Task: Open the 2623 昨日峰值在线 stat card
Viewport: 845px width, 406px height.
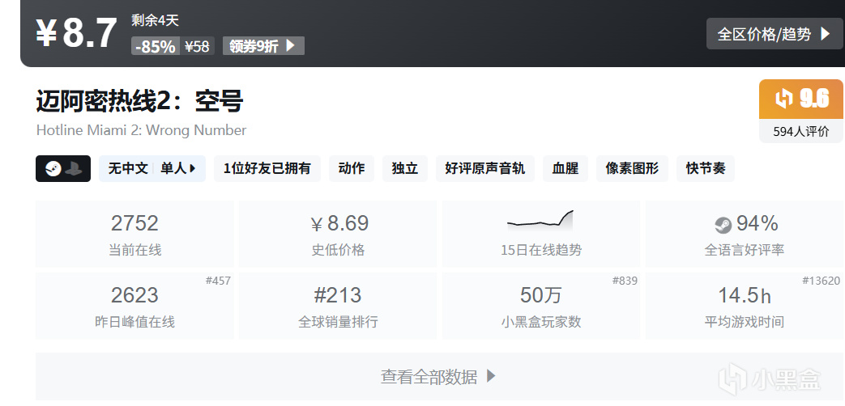Action: [x=134, y=306]
